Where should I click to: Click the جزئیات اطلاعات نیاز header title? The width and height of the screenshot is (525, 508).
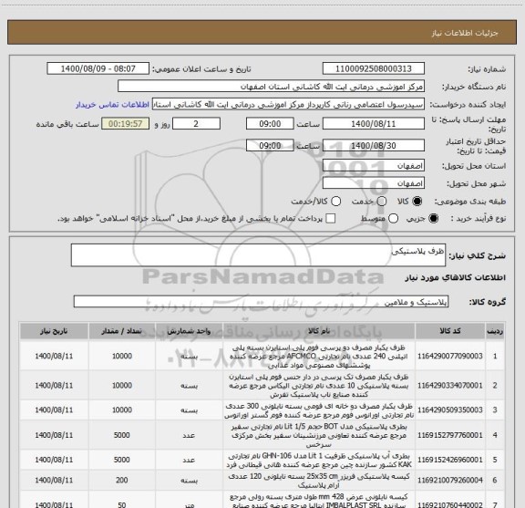click(465, 33)
